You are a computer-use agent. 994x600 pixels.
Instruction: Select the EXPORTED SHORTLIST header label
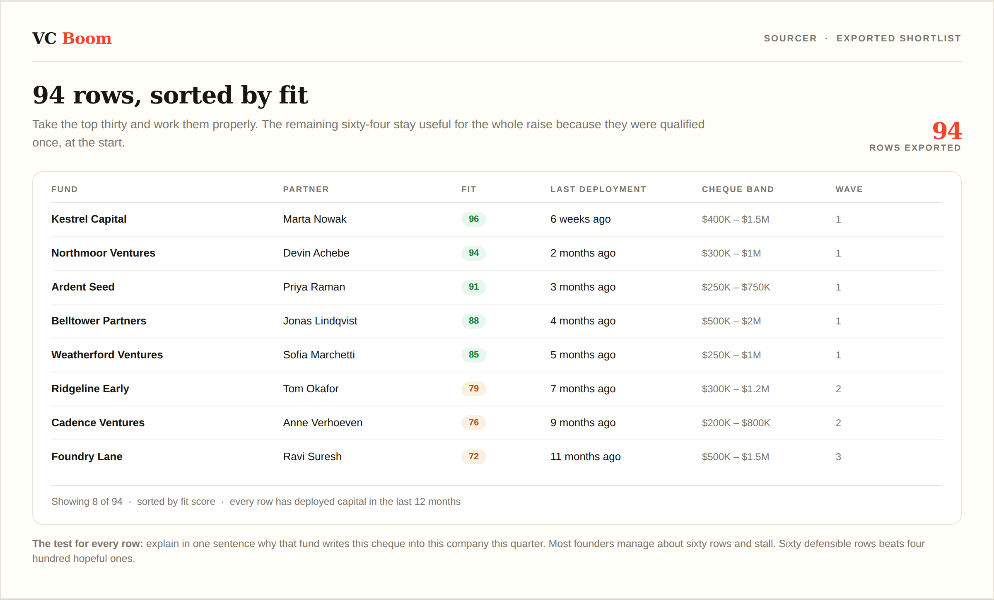tap(899, 38)
